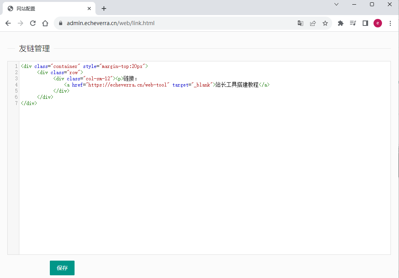
Task: Close the 网站配置 tab
Action: click(x=89, y=8)
